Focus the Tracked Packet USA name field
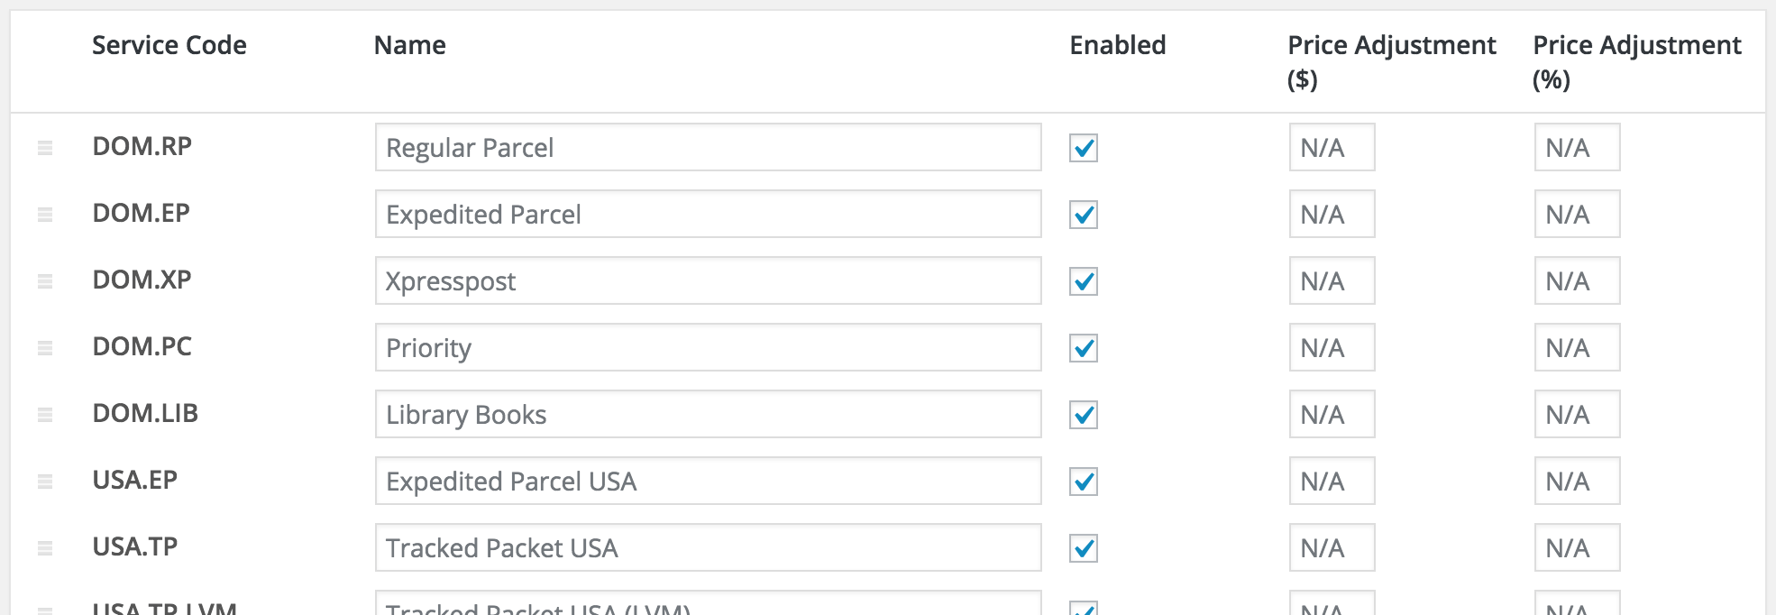The image size is (1776, 615). click(x=708, y=548)
